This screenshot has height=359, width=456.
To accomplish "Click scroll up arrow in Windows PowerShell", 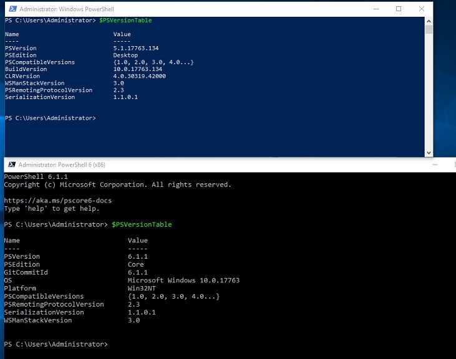I will [x=429, y=21].
